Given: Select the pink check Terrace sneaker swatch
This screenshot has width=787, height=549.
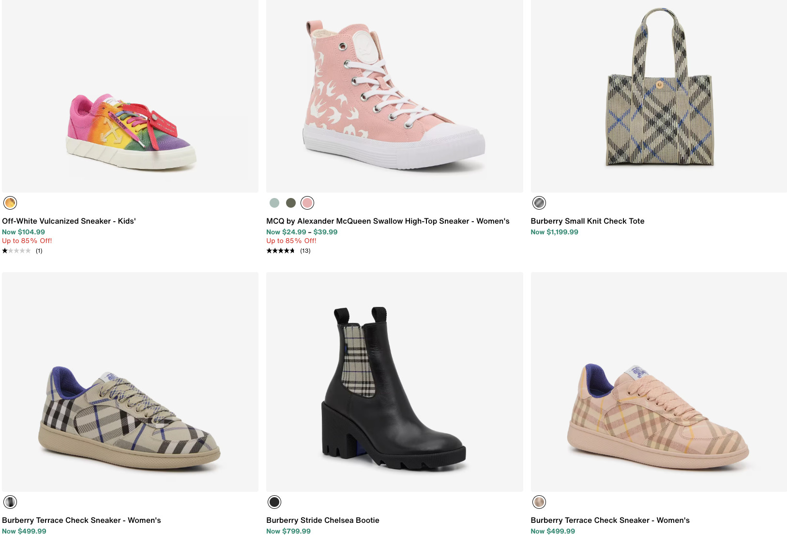Looking at the screenshot, I should pos(539,502).
